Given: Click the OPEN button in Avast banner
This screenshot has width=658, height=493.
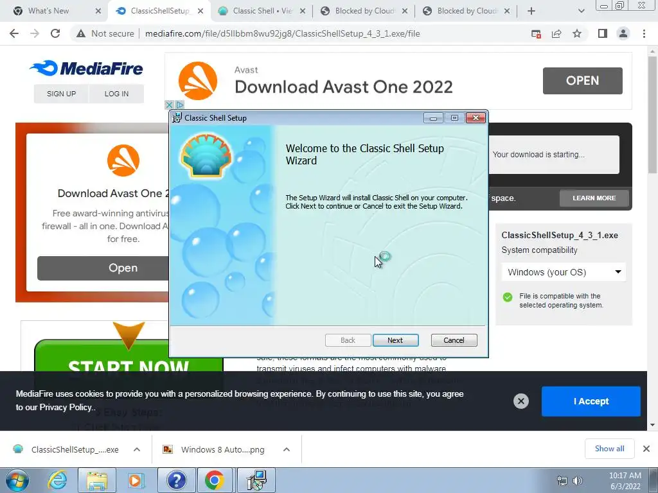Looking at the screenshot, I should 582,80.
